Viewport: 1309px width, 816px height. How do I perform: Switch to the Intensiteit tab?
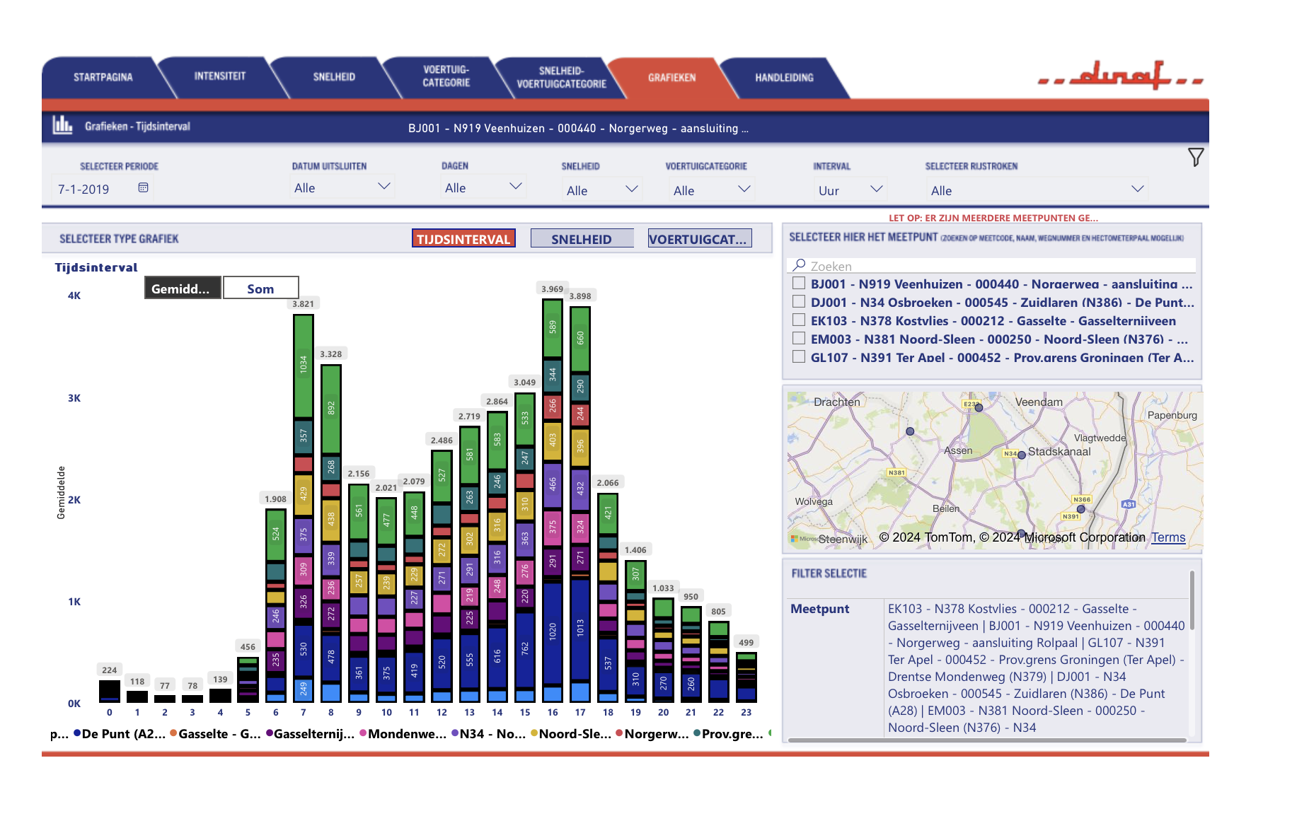coord(219,76)
